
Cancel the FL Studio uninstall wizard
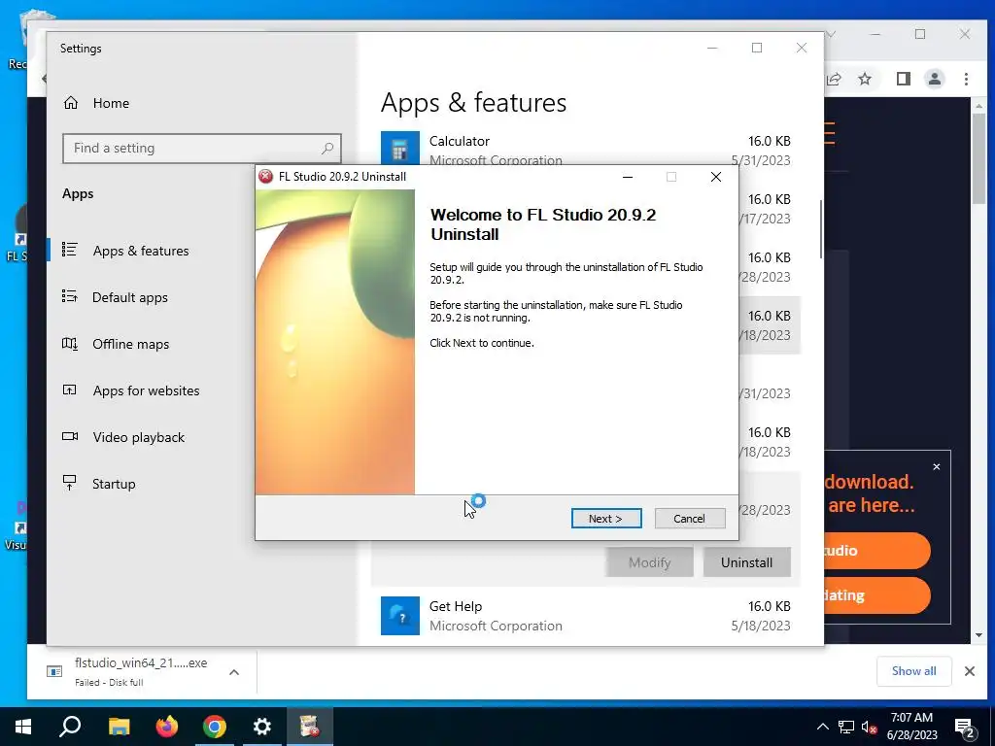(689, 519)
